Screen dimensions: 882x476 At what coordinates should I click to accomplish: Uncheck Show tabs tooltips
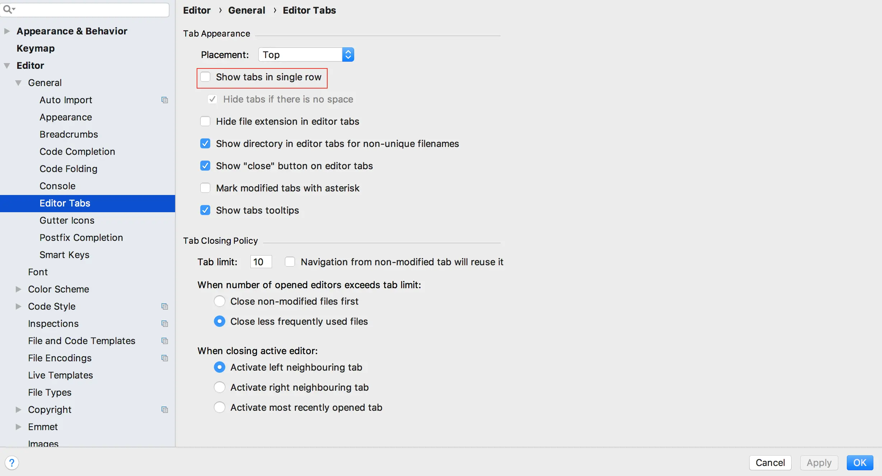(205, 210)
